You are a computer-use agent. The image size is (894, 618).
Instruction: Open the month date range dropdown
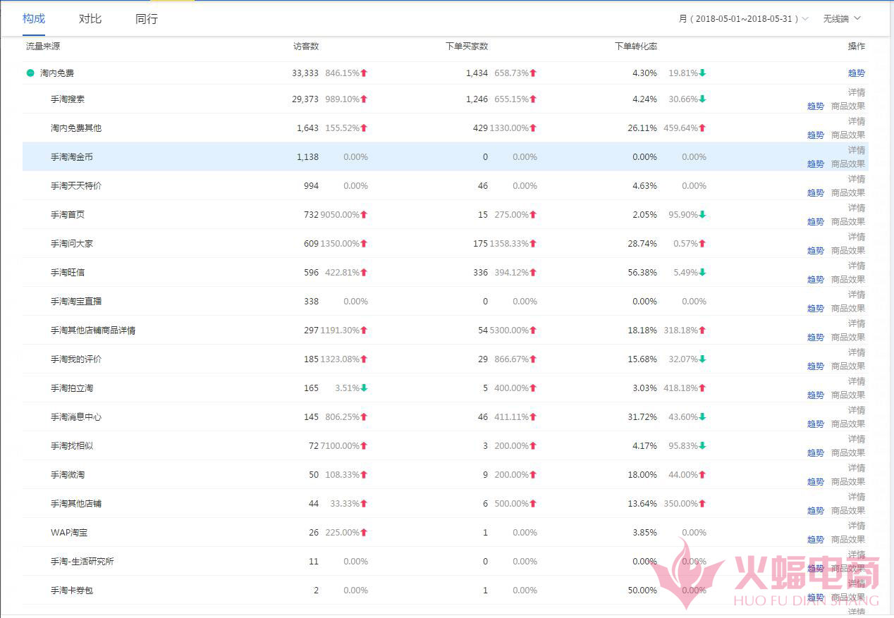click(744, 19)
